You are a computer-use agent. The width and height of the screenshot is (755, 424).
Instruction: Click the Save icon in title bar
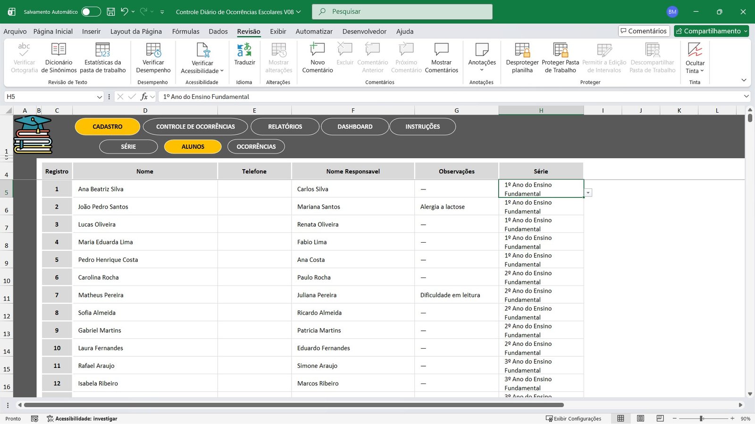coord(111,12)
